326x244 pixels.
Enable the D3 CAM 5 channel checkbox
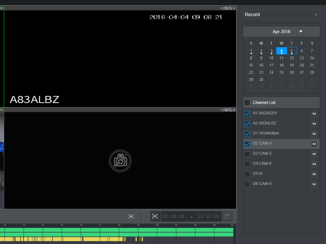(247, 154)
